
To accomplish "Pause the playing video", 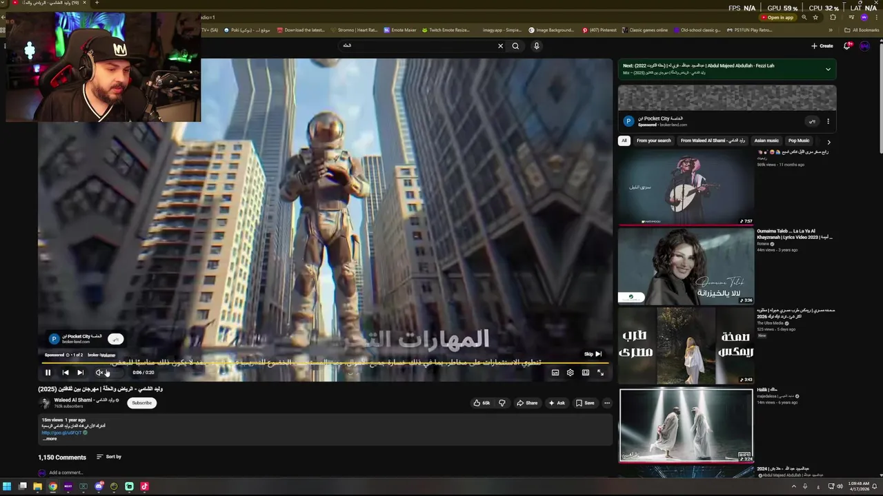I will 48,373.
